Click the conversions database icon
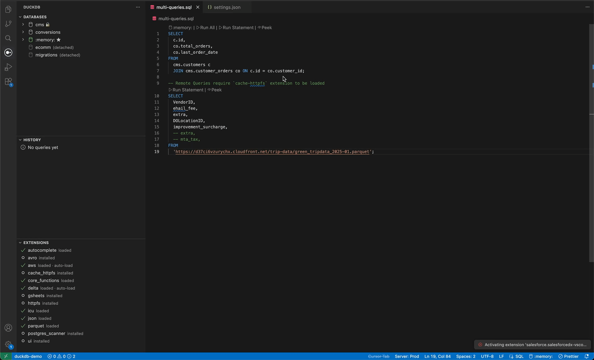This screenshot has height=360, width=594. (x=31, y=32)
